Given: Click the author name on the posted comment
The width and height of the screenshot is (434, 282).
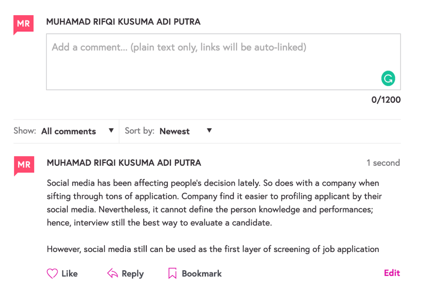Looking at the screenshot, I should click(124, 163).
